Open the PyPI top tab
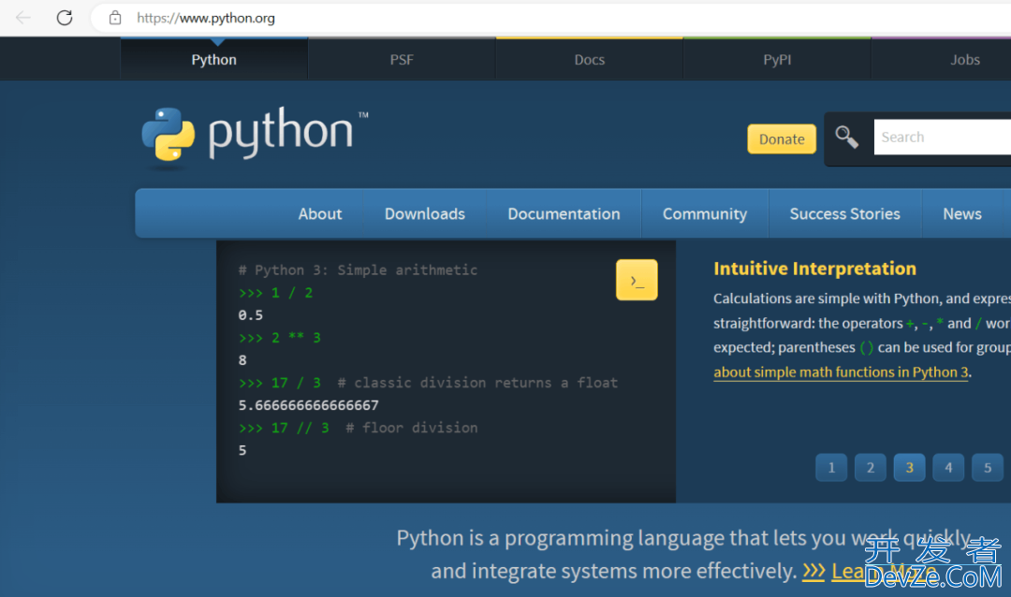This screenshot has height=597, width=1011. [x=777, y=60]
